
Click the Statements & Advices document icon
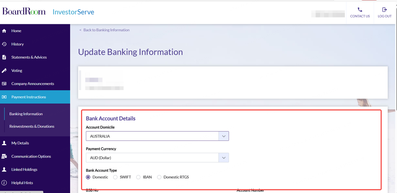pos(4,57)
